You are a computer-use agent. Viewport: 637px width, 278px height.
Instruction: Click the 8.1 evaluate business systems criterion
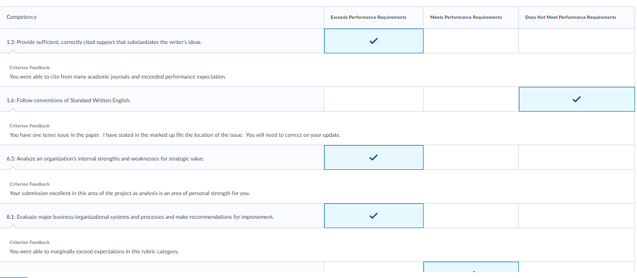point(140,217)
